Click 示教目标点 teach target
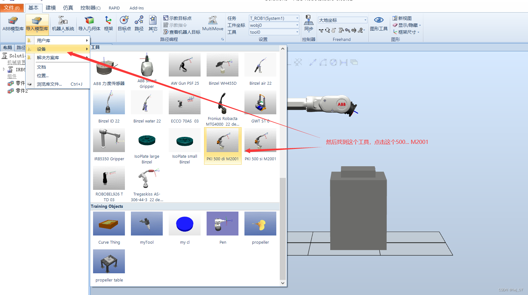The width and height of the screenshot is (528, 295). click(x=177, y=18)
